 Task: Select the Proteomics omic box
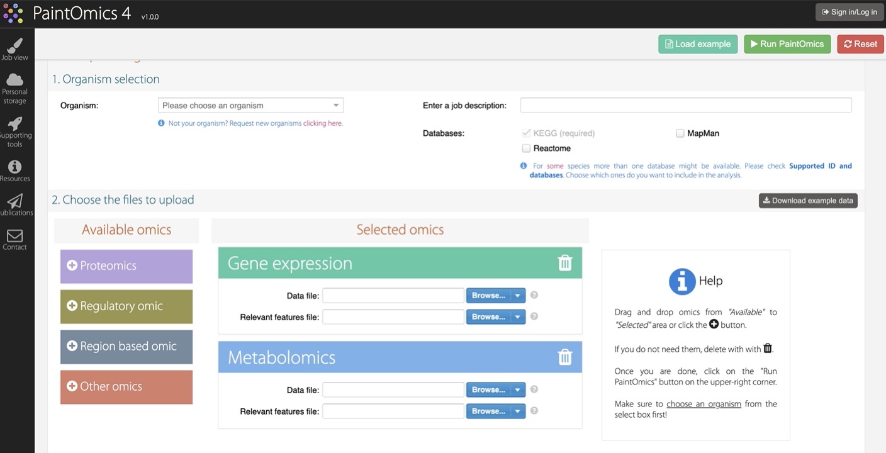[x=126, y=266]
